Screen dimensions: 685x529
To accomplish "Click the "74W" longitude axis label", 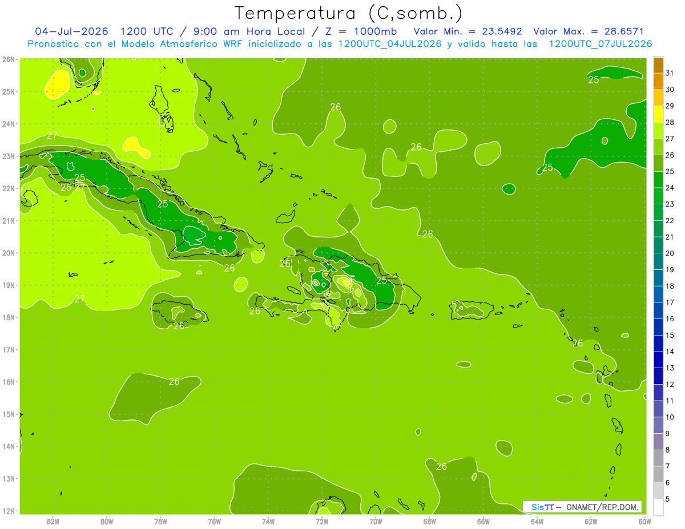I will point(268,521).
